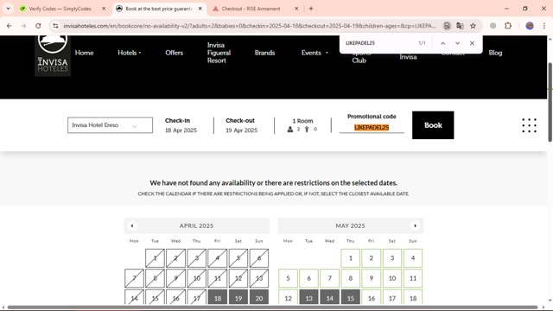Click the browser address bar URL
This screenshot has height=311, width=553.
tap(250, 26)
